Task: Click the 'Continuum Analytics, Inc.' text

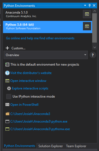Action: click(x=21, y=16)
